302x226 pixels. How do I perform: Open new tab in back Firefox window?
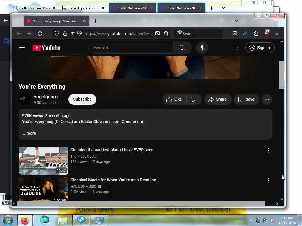tap(212, 8)
